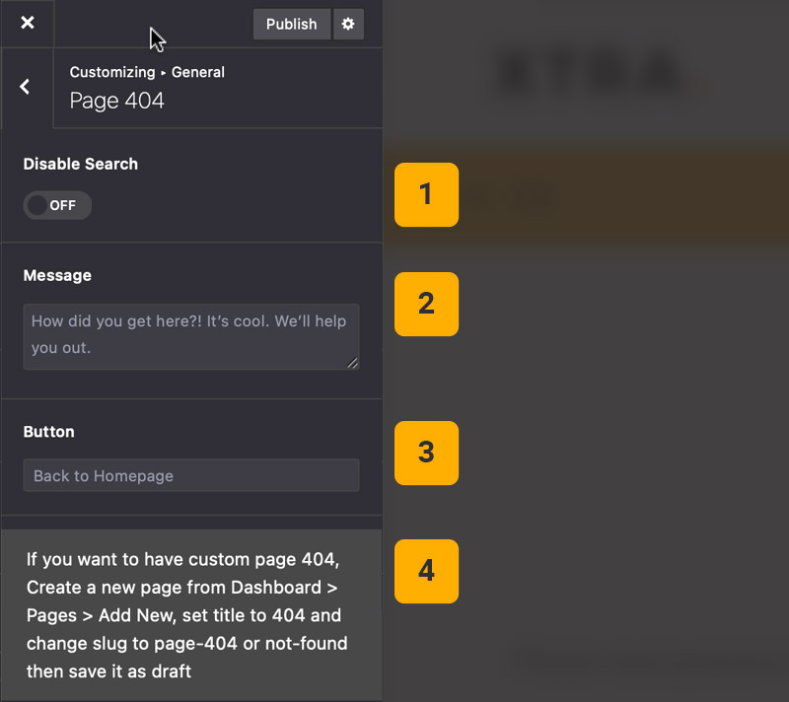The height and width of the screenshot is (702, 789).
Task: Click the Button field label
Action: tap(48, 432)
